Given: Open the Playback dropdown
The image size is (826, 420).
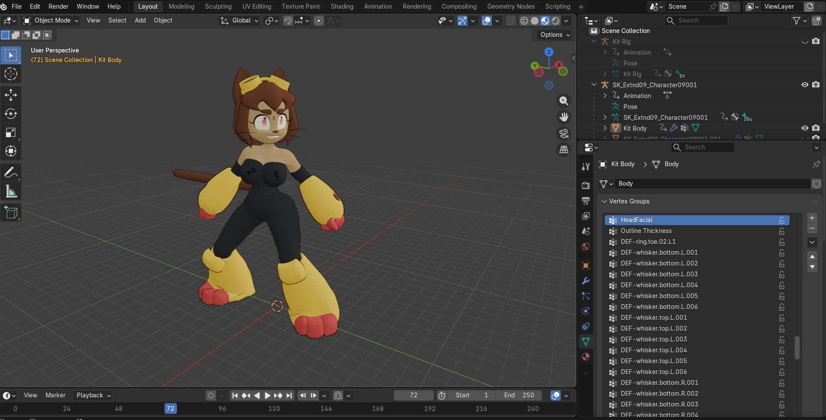Looking at the screenshot, I should pyautogui.click(x=94, y=395).
